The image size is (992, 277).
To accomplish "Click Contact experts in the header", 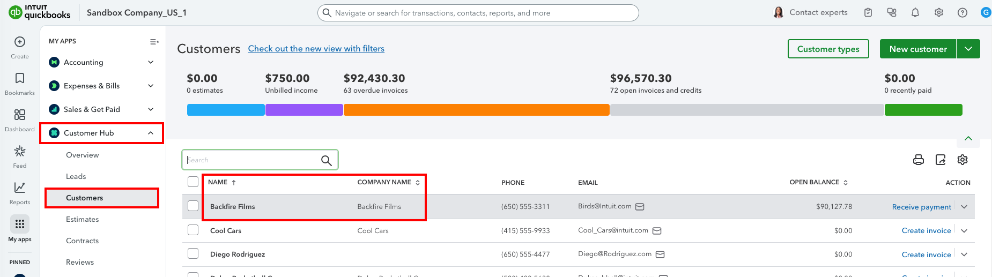I will click(811, 12).
